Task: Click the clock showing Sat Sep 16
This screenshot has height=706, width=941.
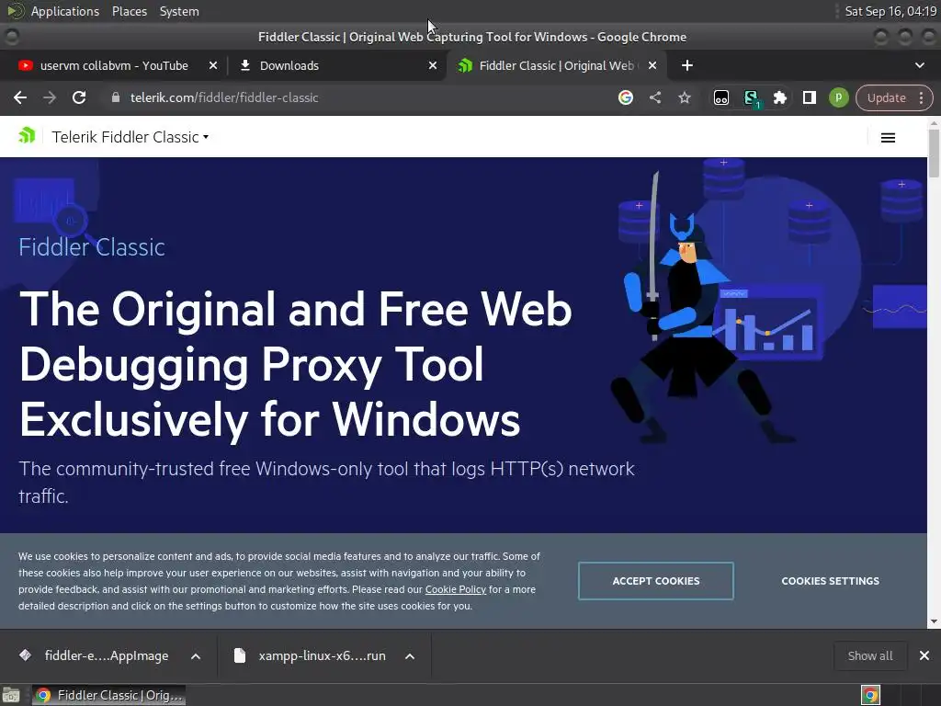Action: [890, 11]
